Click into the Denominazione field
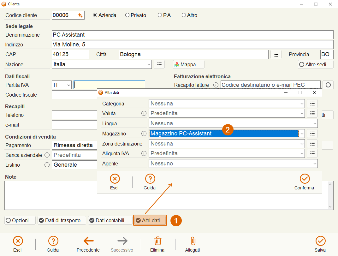This screenshot has width=338, height=256. pos(193,35)
